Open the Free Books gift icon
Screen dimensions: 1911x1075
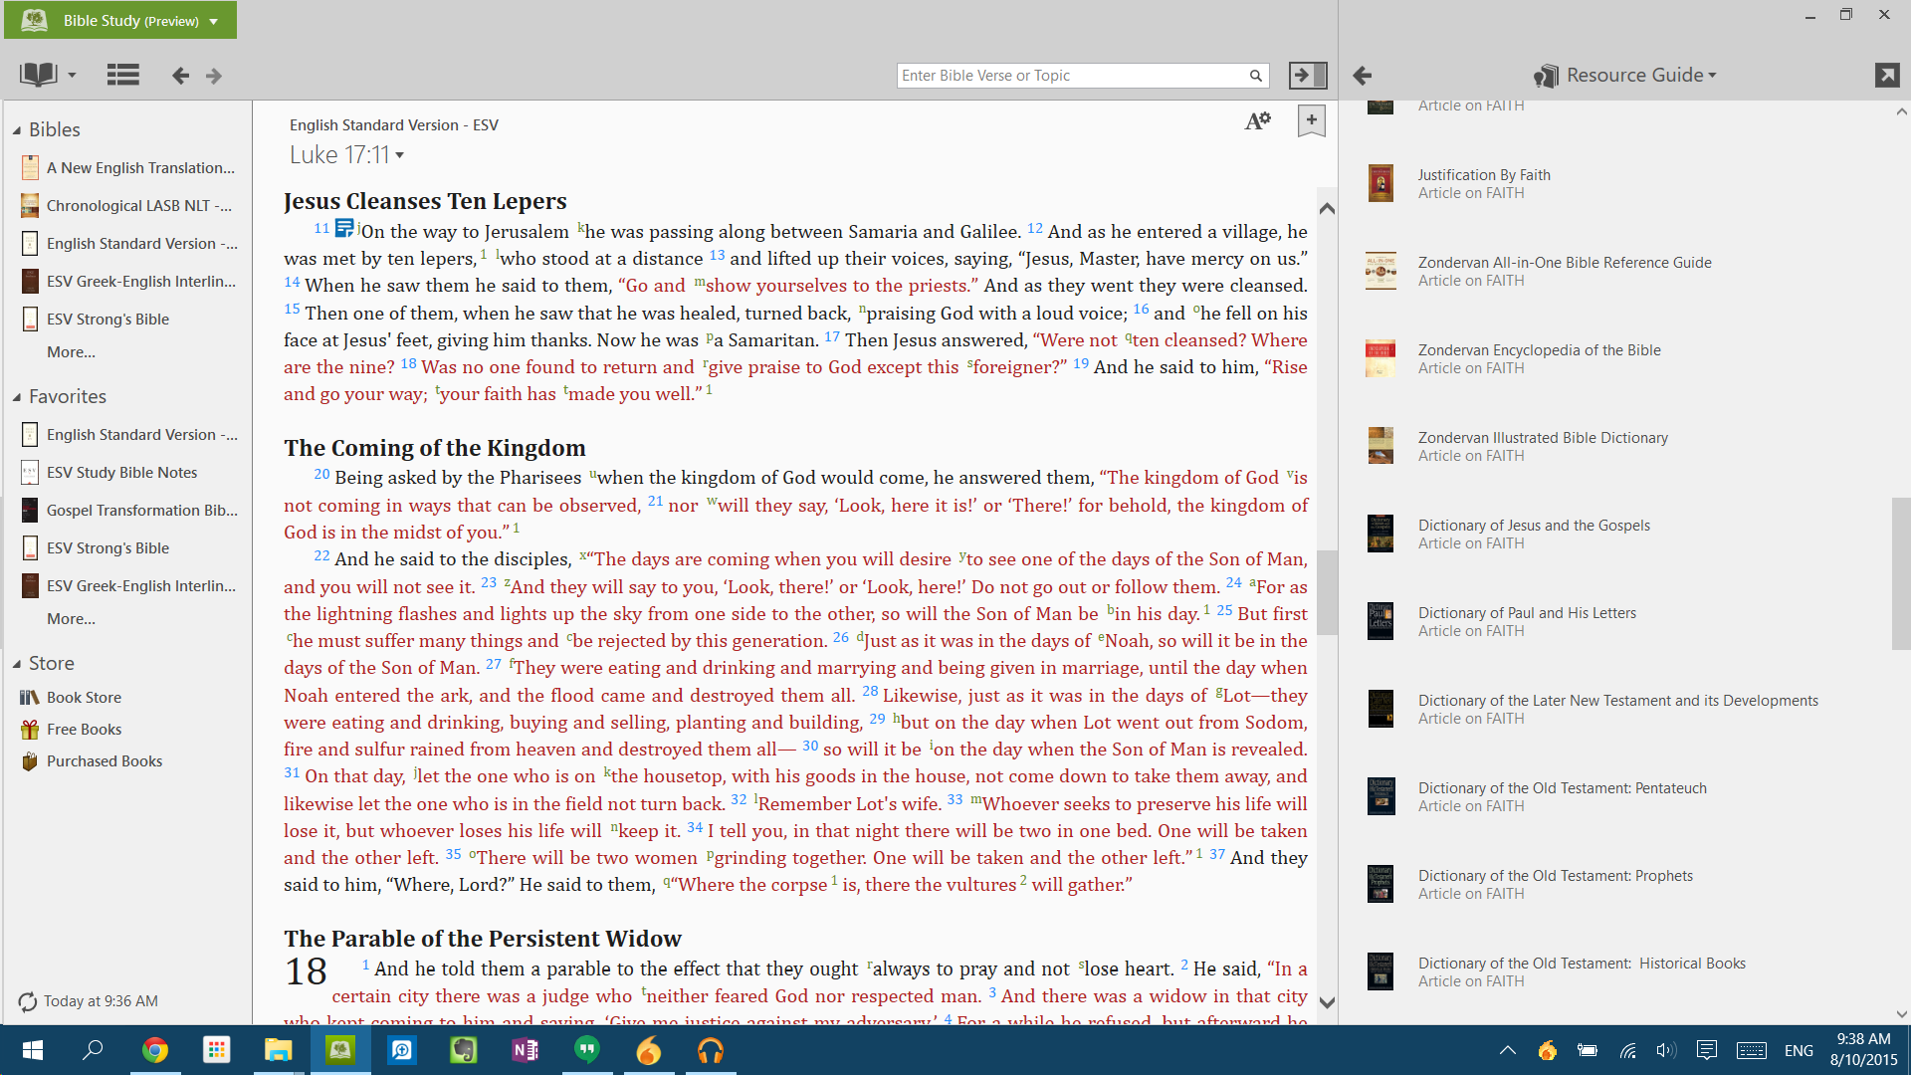pyautogui.click(x=30, y=730)
